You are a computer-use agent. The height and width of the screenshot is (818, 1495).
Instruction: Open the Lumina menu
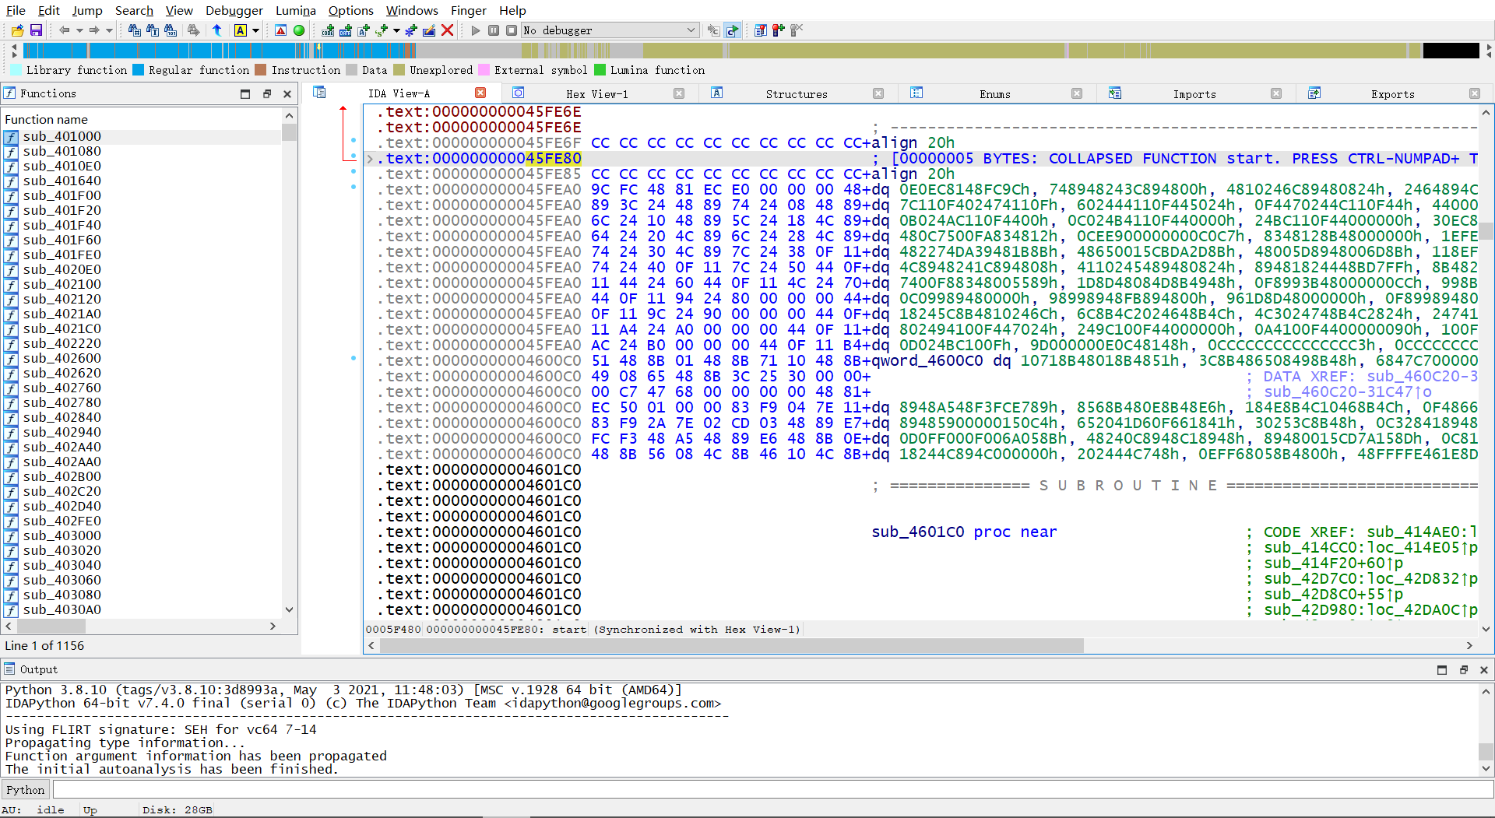point(295,10)
